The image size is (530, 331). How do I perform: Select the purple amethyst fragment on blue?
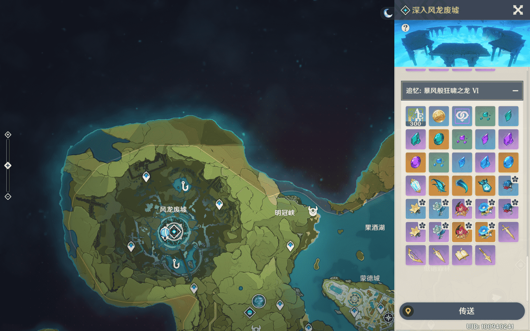pyautogui.click(x=485, y=139)
